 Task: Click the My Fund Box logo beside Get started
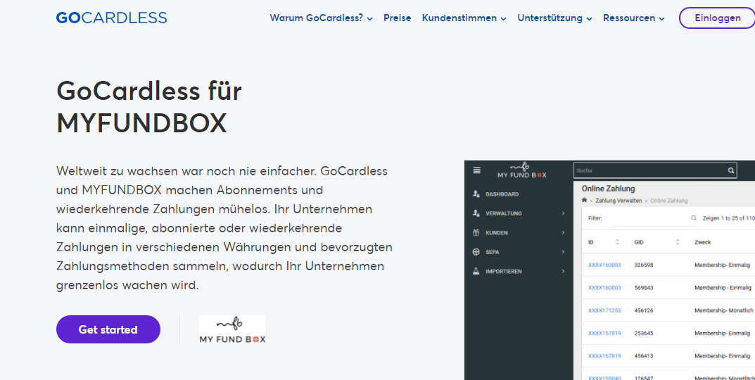pyautogui.click(x=233, y=329)
